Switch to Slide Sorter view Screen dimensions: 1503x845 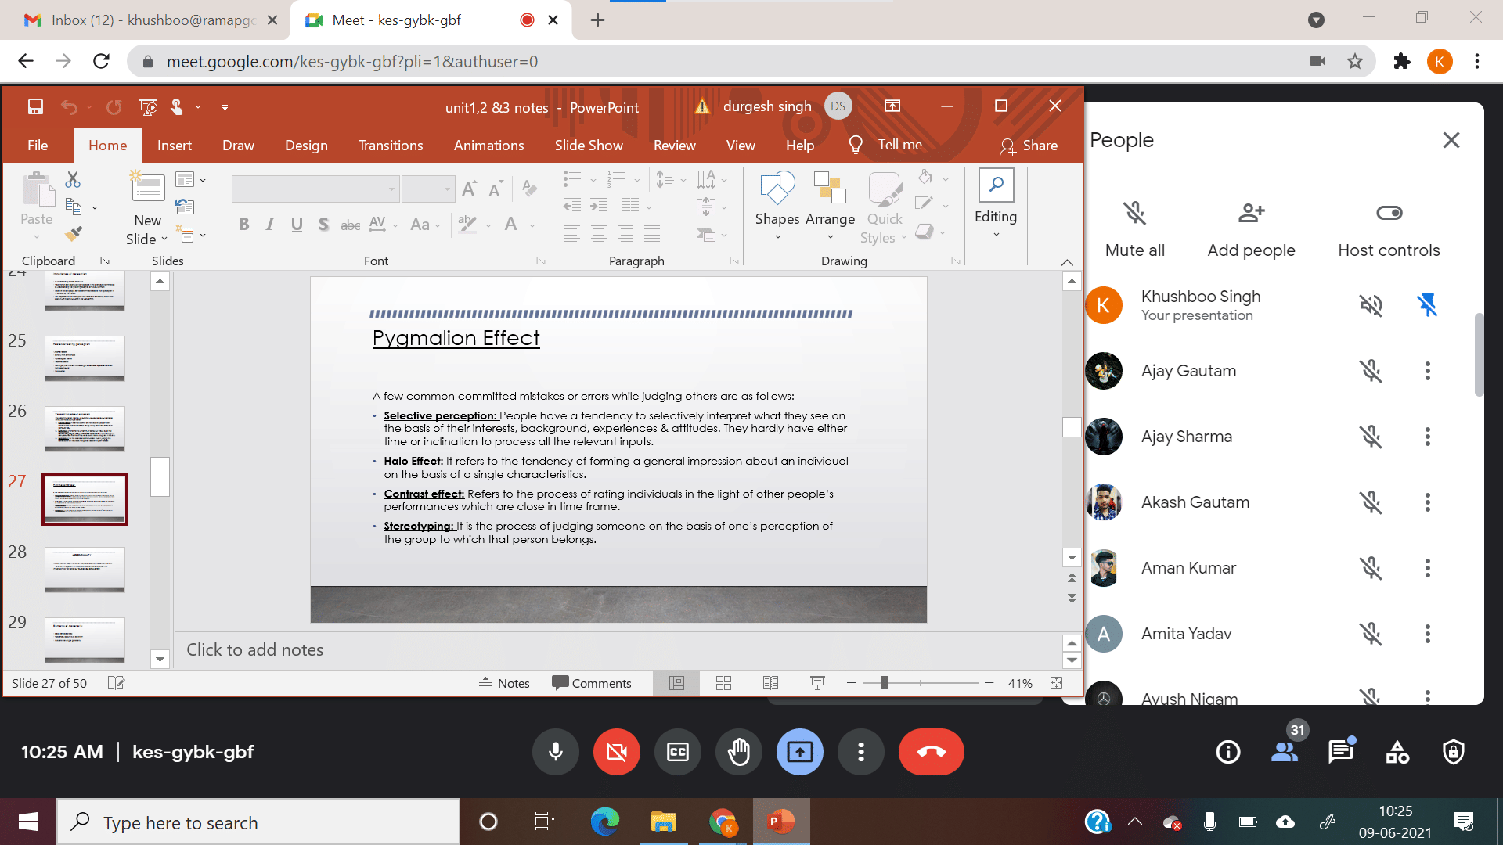[x=723, y=683]
